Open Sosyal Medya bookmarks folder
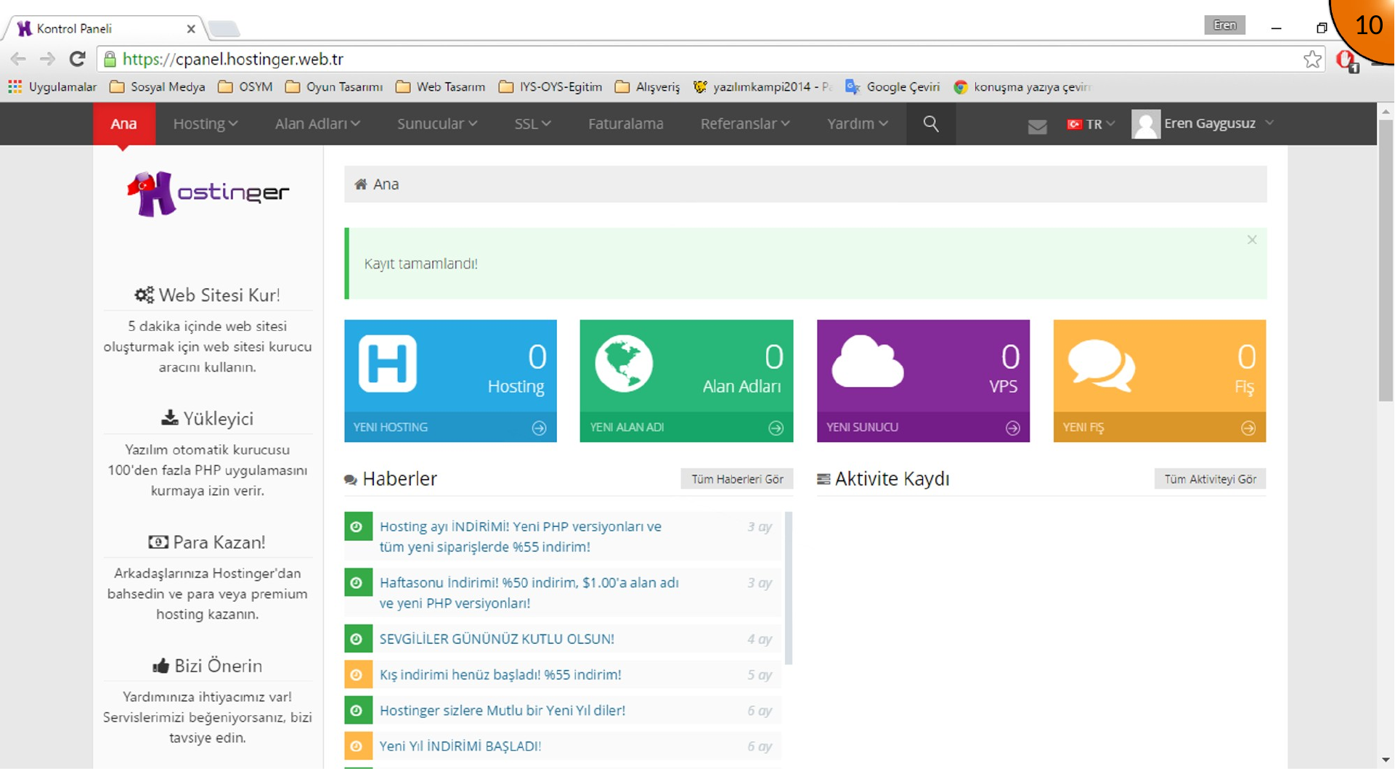Screen dimensions: 1395x784 click(x=158, y=87)
